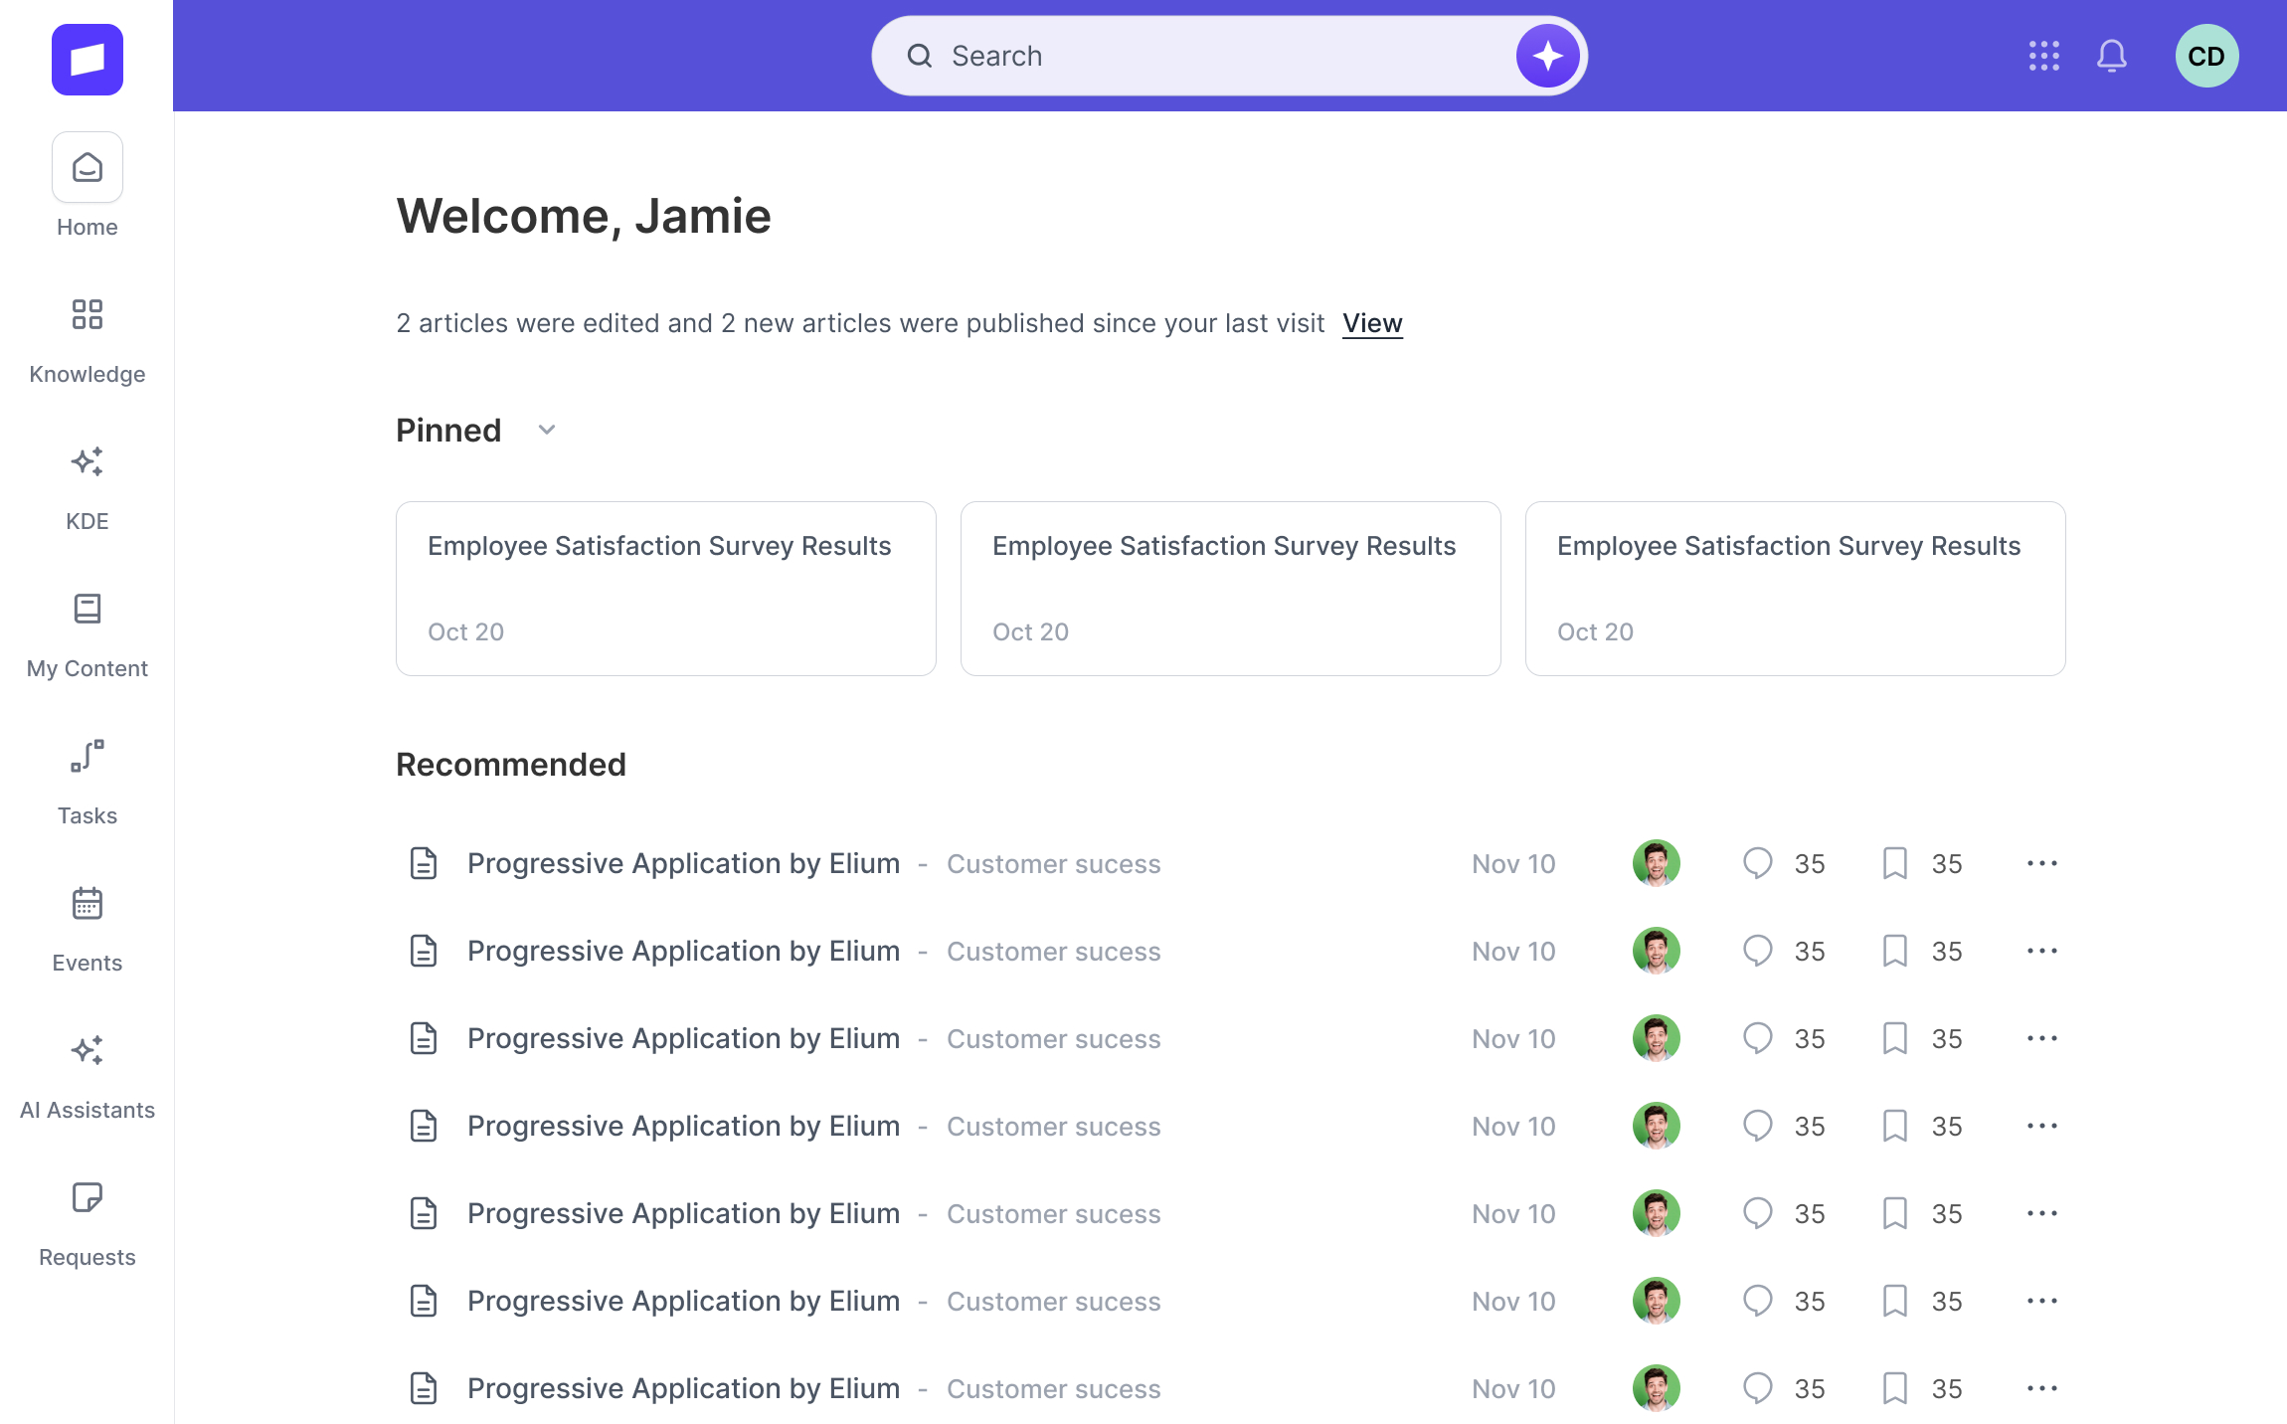Open more options for fifth recommended article
Image resolution: width=2287 pixels, height=1424 pixels.
(2041, 1213)
